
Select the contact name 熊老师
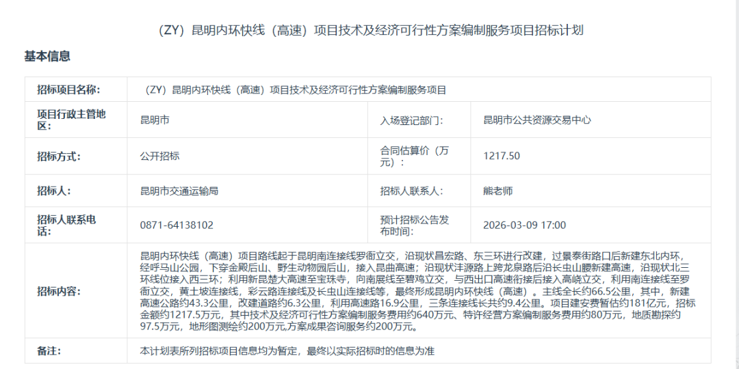(497, 191)
